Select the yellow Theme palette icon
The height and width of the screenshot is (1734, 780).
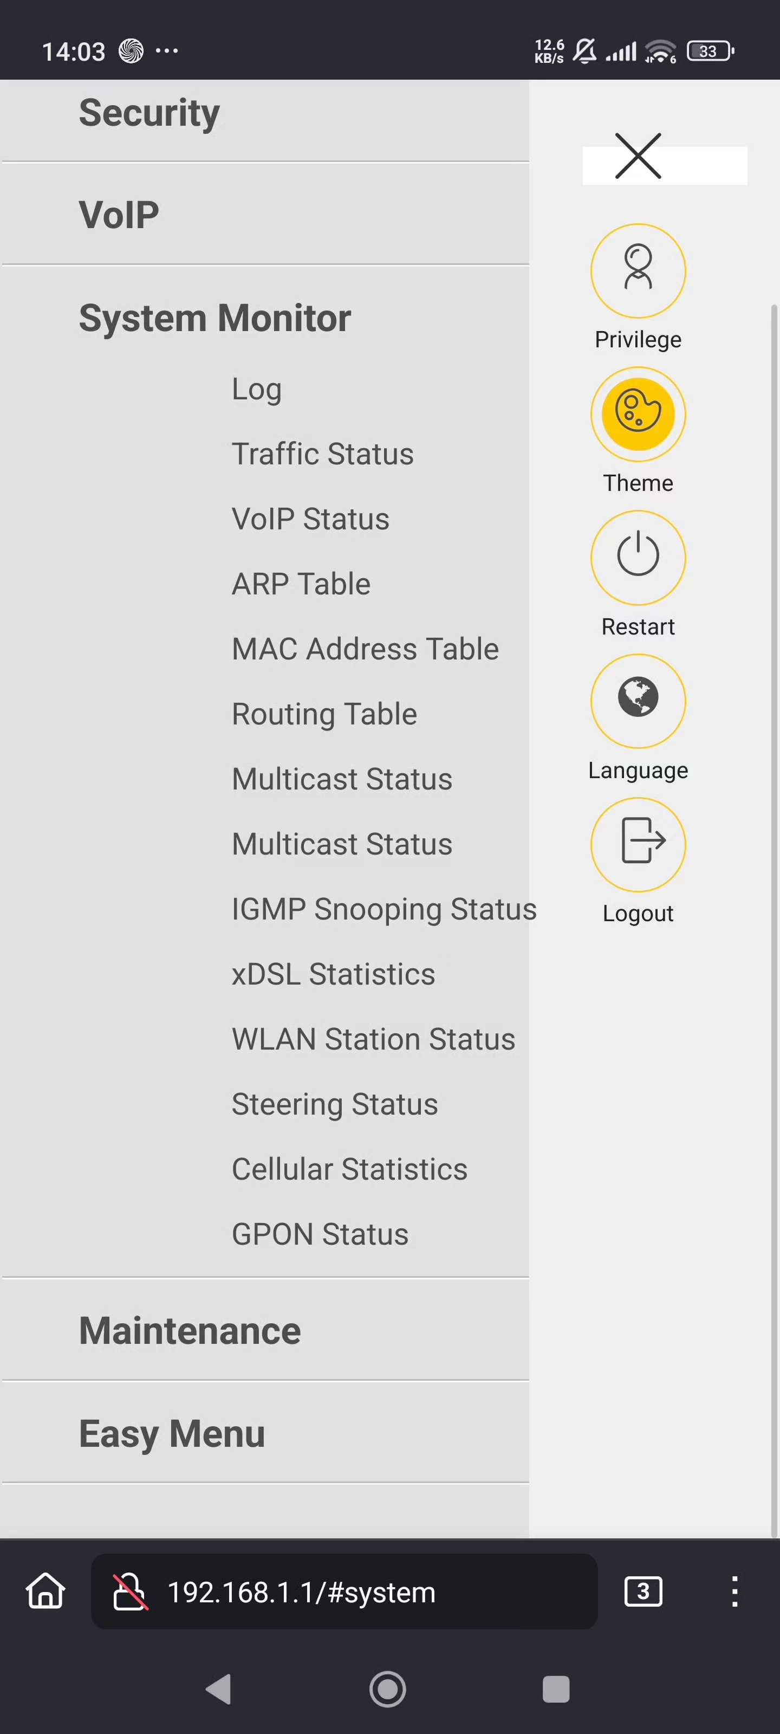[638, 414]
